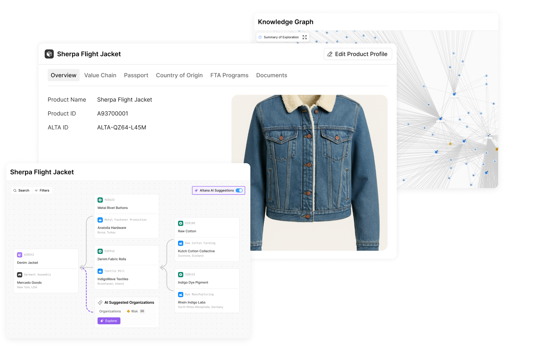
Task: Select the Raw Cotton node title
Action: tap(187, 231)
